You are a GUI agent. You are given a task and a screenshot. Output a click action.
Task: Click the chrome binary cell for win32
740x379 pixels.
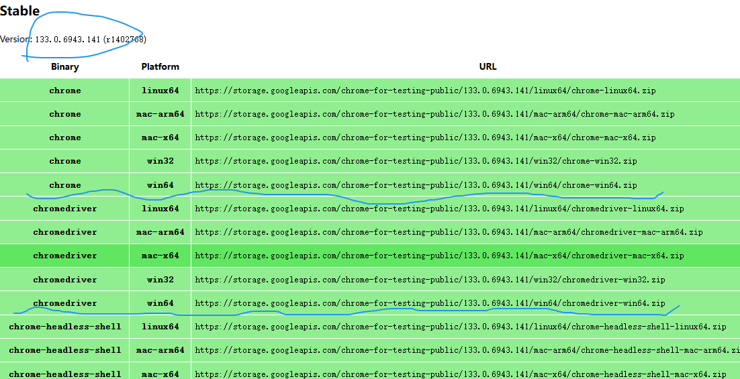point(64,161)
